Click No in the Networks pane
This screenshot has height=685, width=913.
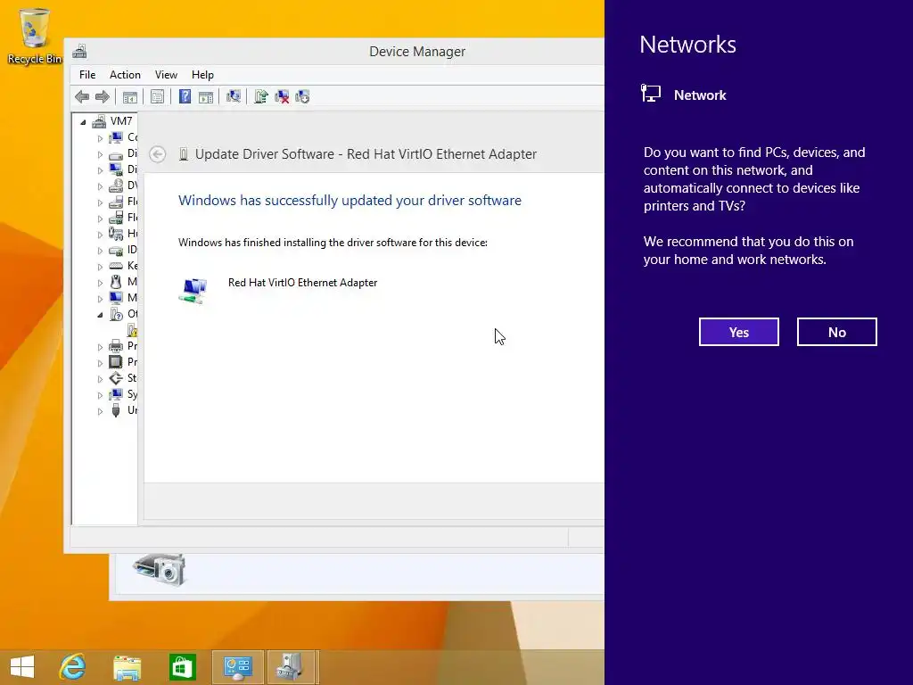(836, 332)
